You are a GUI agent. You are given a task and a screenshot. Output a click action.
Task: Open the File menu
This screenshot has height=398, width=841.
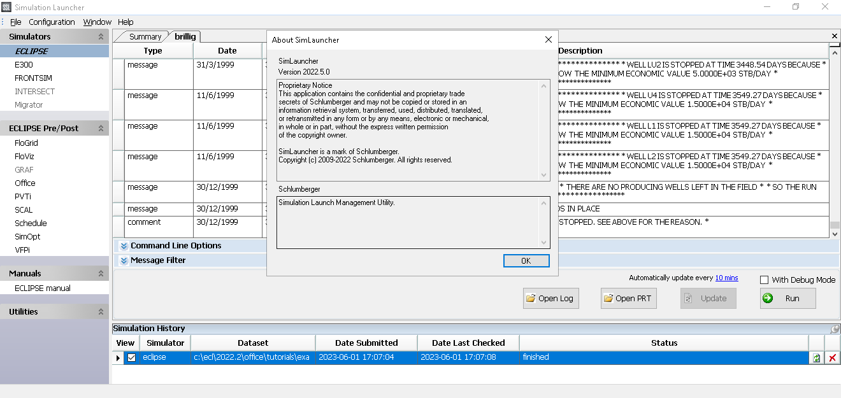coord(15,22)
